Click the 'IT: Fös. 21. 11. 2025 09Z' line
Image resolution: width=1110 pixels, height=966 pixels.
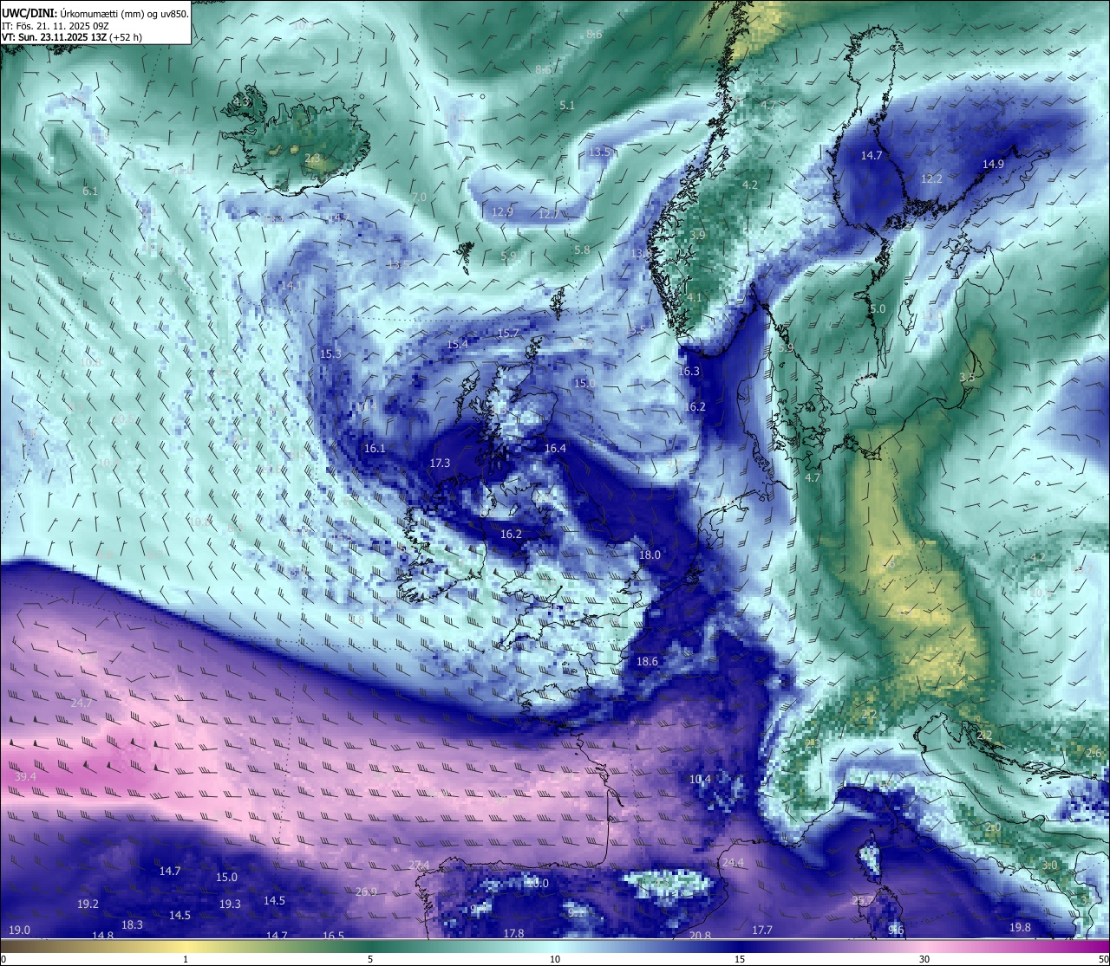point(55,26)
